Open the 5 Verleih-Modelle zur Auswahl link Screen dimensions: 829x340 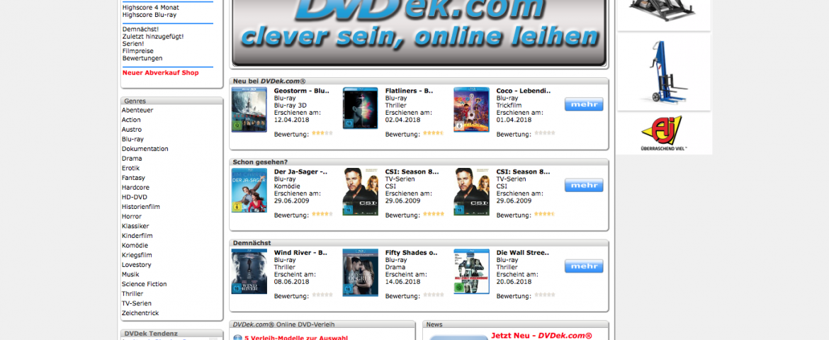[x=296, y=337]
